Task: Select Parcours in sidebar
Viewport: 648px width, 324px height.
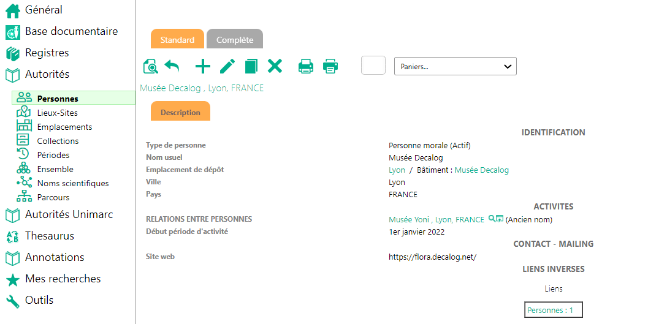Action: 53,197
